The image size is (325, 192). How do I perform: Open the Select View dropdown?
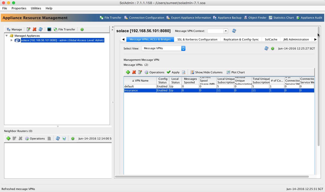pos(164,48)
